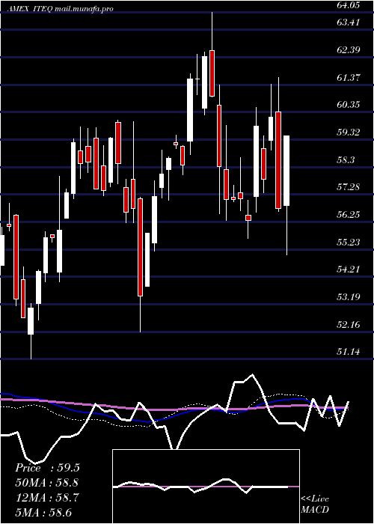The image size is (374, 524).
Task: Select the 52.16 price axis label
Action: (x=348, y=324)
